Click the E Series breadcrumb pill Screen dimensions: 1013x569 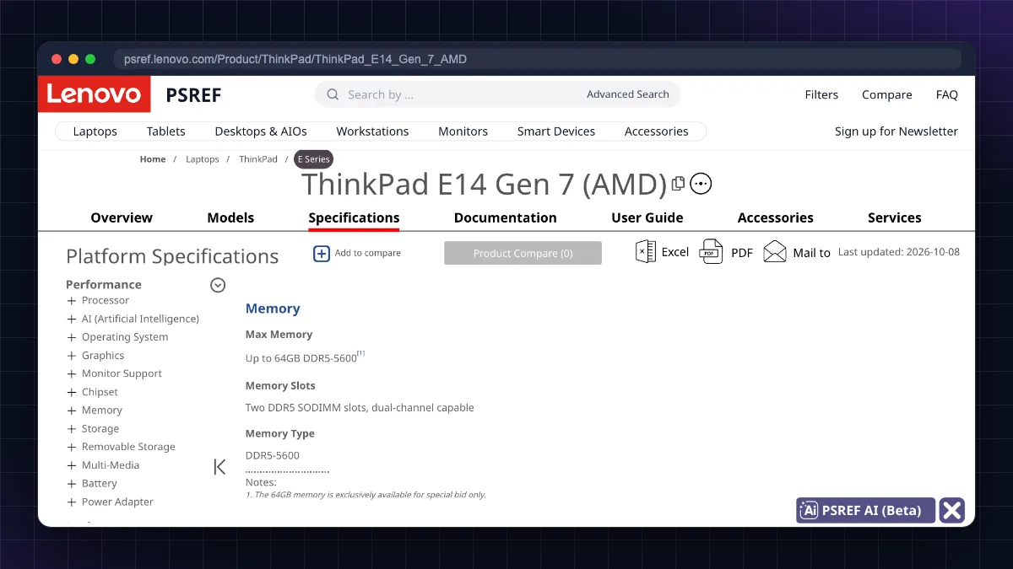point(313,159)
